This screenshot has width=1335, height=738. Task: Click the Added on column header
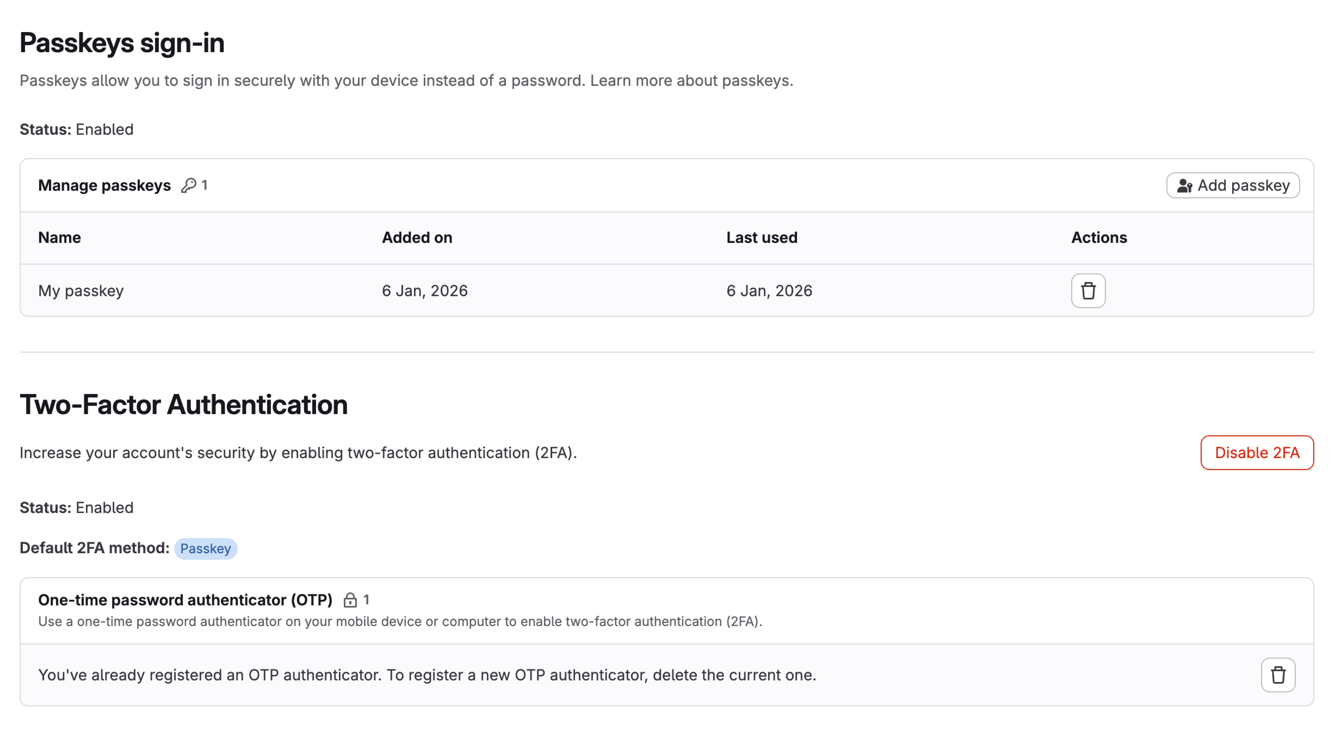(417, 237)
